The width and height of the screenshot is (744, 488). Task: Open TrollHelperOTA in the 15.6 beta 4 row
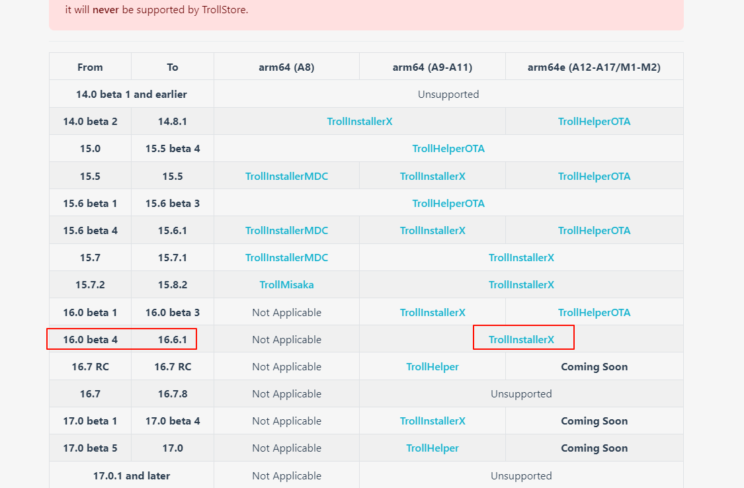[594, 231]
